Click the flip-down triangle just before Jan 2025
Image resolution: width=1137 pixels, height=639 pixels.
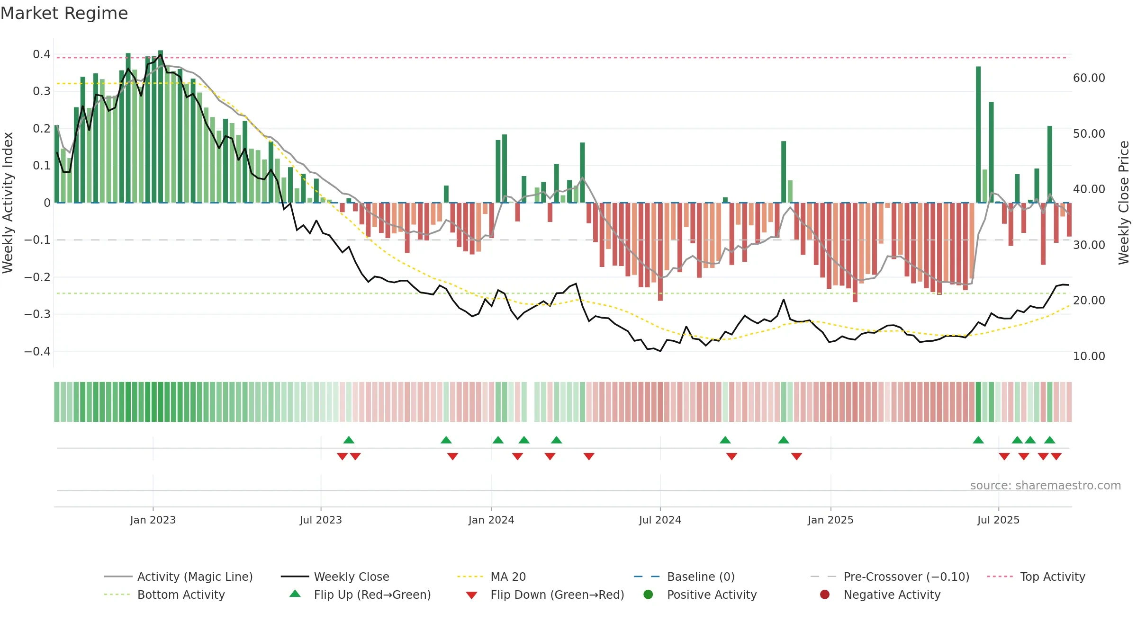pyautogui.click(x=796, y=456)
